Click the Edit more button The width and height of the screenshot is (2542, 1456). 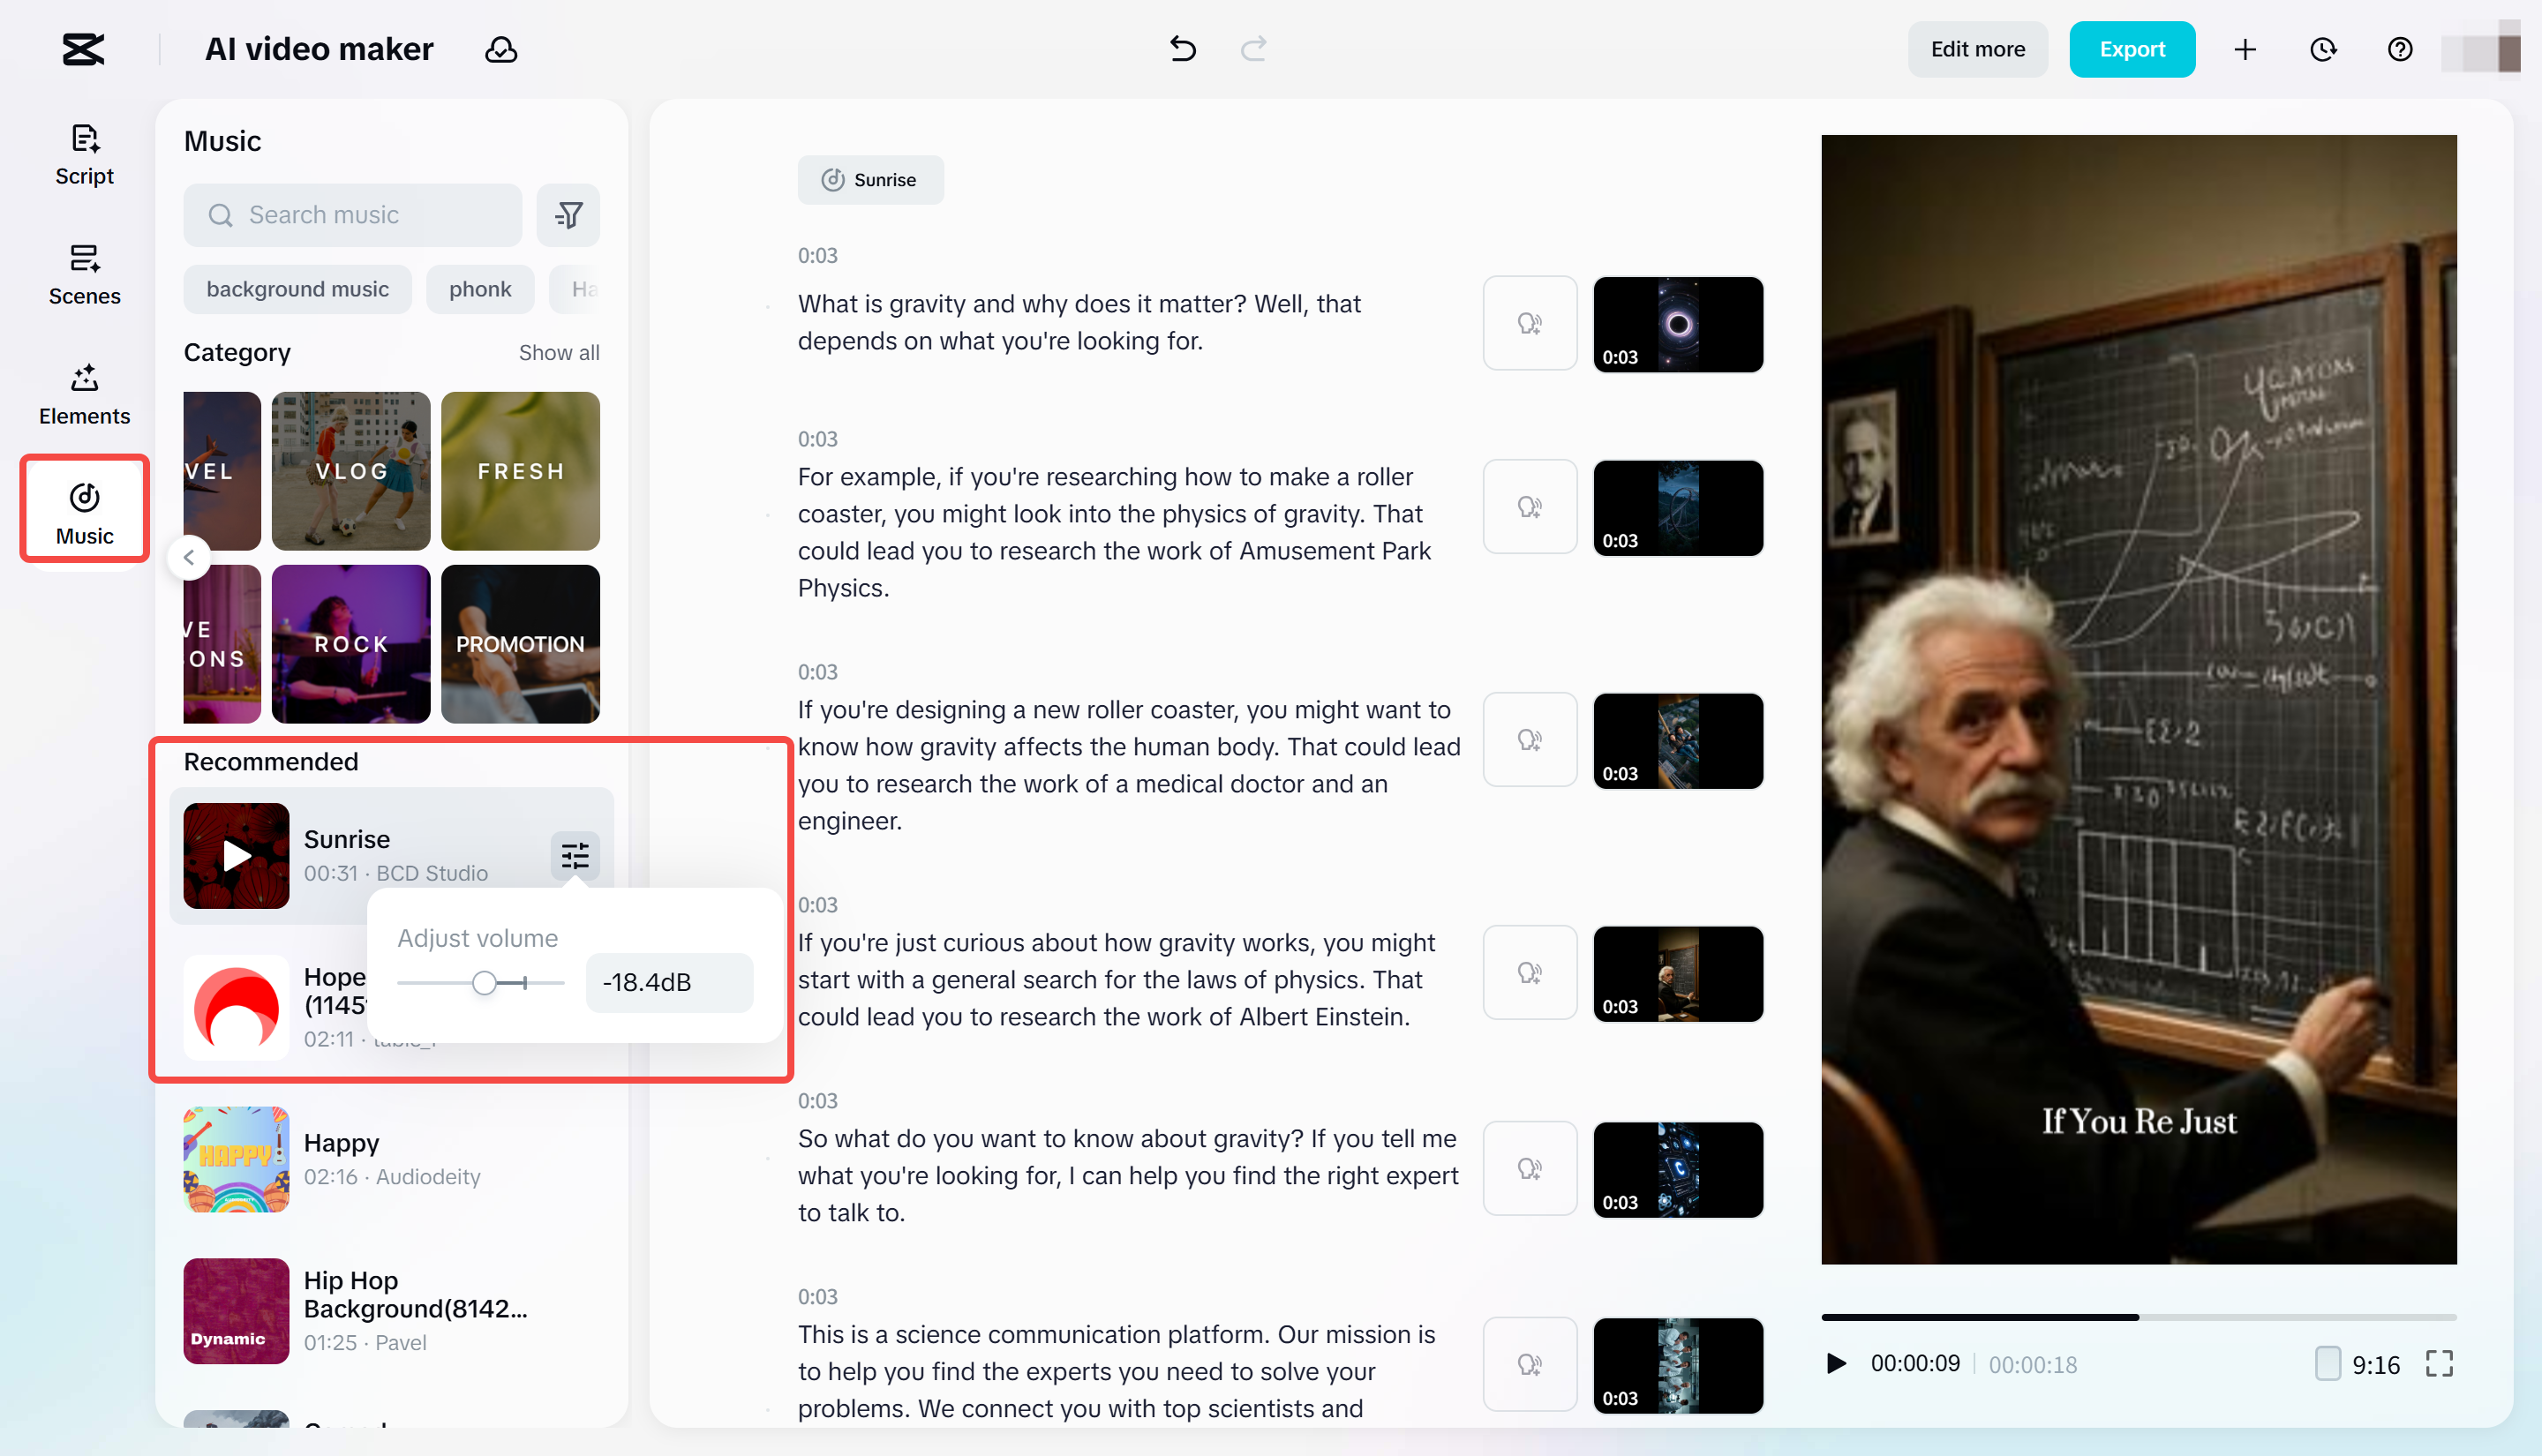(x=1977, y=49)
